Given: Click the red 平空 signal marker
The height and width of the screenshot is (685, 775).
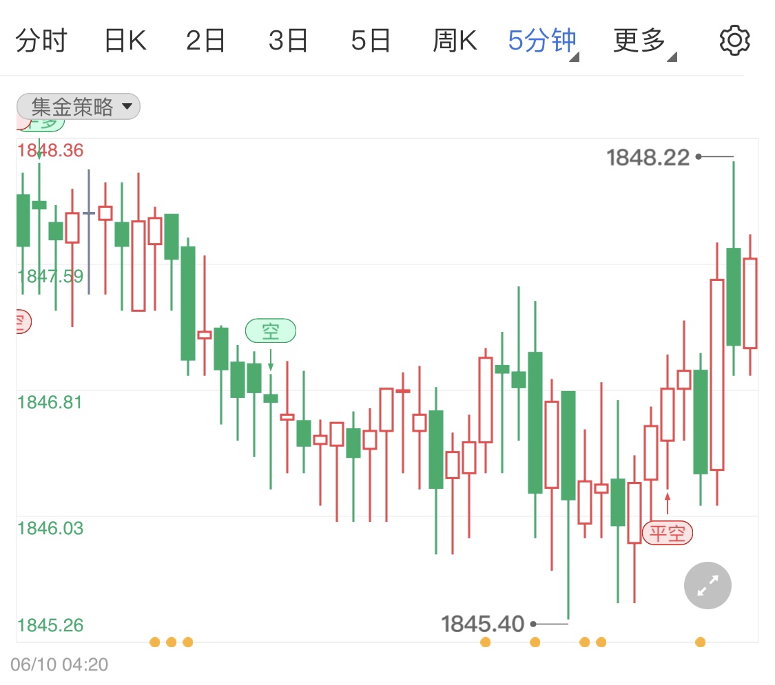Looking at the screenshot, I should pyautogui.click(x=668, y=533).
